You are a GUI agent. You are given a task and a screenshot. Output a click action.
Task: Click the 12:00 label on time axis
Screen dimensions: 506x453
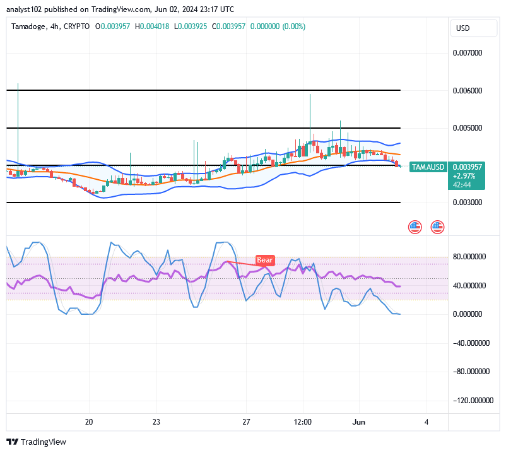tap(303, 422)
